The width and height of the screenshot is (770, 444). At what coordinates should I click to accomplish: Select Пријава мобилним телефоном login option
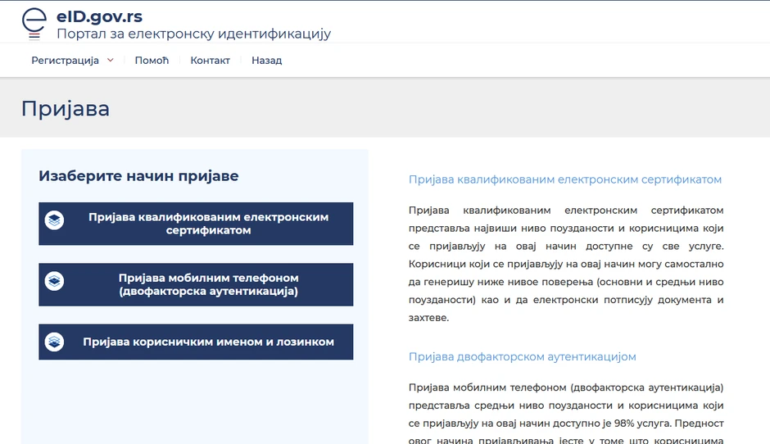(208, 284)
